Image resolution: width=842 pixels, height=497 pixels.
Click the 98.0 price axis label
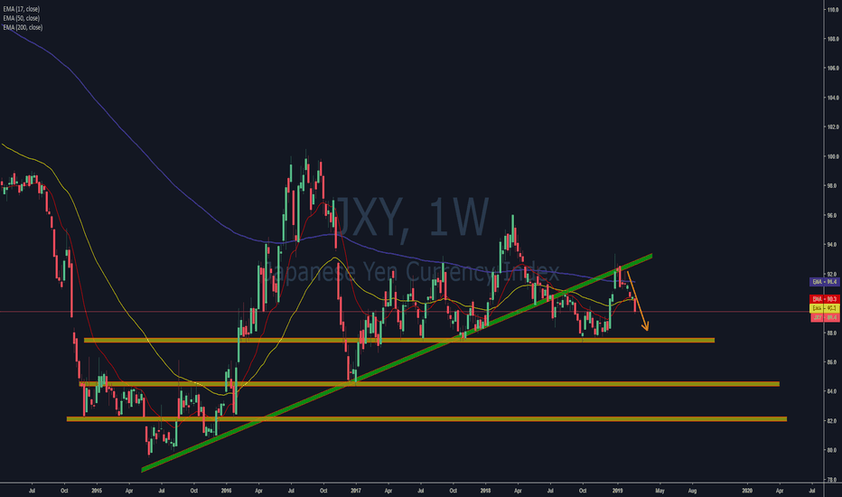pos(833,186)
